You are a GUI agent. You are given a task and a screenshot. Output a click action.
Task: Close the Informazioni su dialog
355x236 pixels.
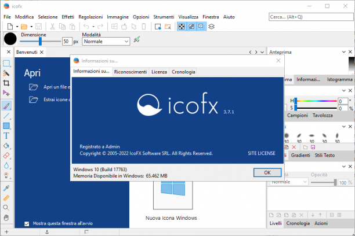278,61
